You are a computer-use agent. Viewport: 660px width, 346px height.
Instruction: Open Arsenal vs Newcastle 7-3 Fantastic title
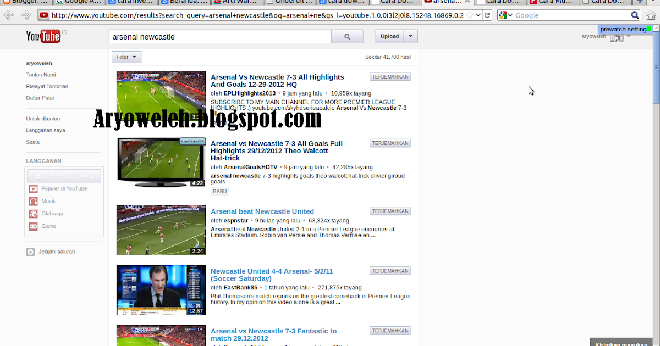point(273,334)
